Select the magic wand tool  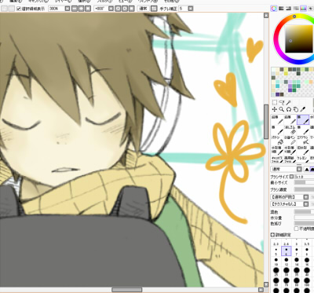pos(289,102)
